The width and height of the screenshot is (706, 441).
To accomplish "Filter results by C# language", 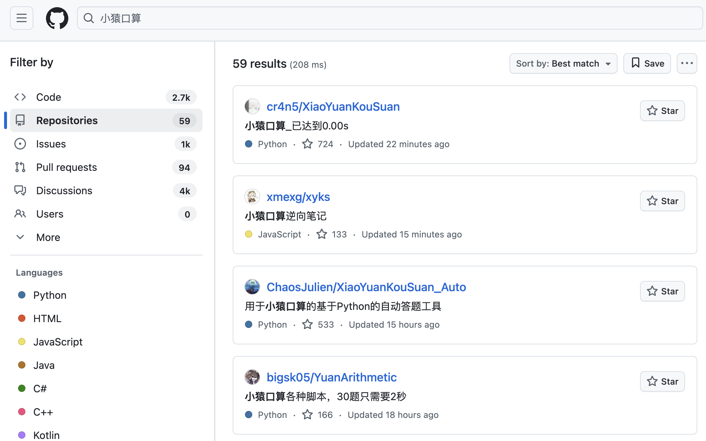I will pyautogui.click(x=40, y=388).
